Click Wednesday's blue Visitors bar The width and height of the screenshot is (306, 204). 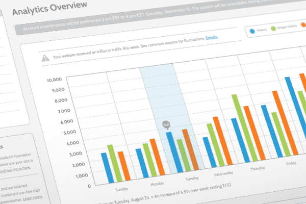[x=210, y=152]
